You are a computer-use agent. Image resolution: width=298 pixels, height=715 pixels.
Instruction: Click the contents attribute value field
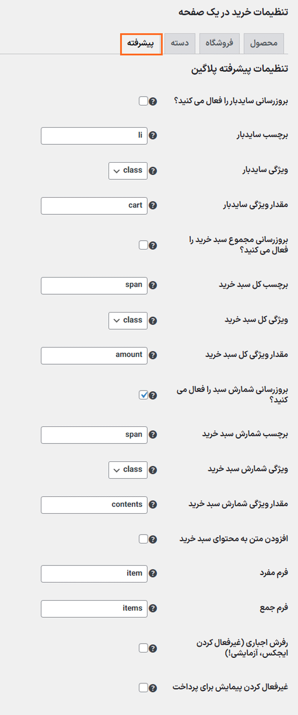click(x=94, y=505)
